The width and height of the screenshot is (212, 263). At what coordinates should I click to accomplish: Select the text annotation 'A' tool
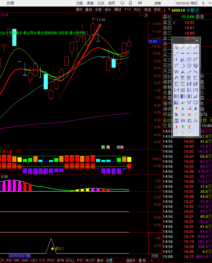pyautogui.click(x=196, y=109)
